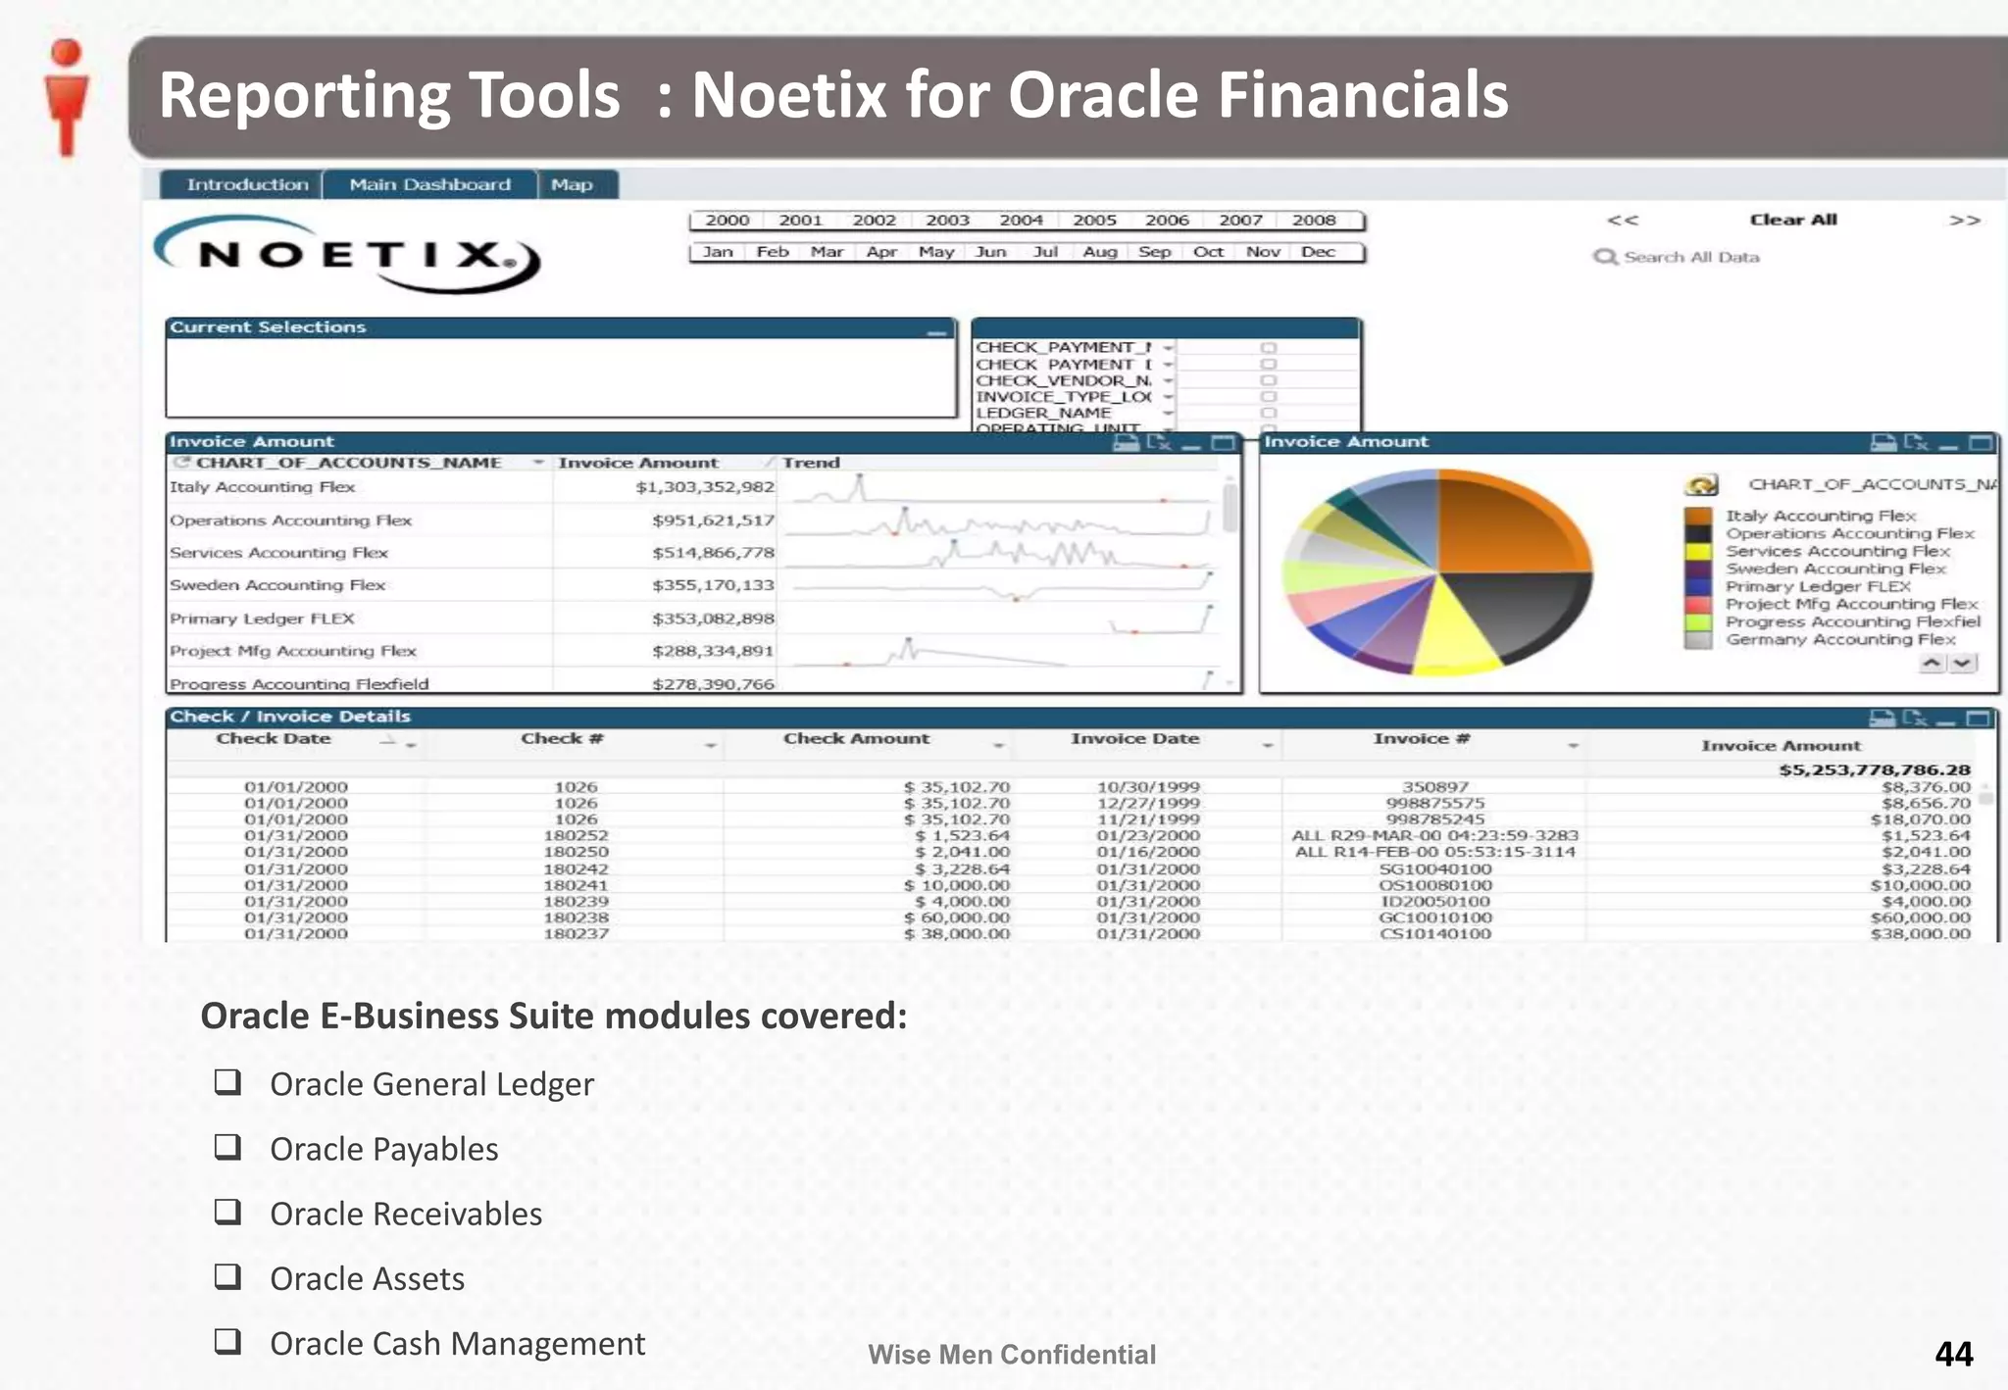The width and height of the screenshot is (2008, 1390).
Task: Switch to the Introduction tab
Action: pos(242,184)
